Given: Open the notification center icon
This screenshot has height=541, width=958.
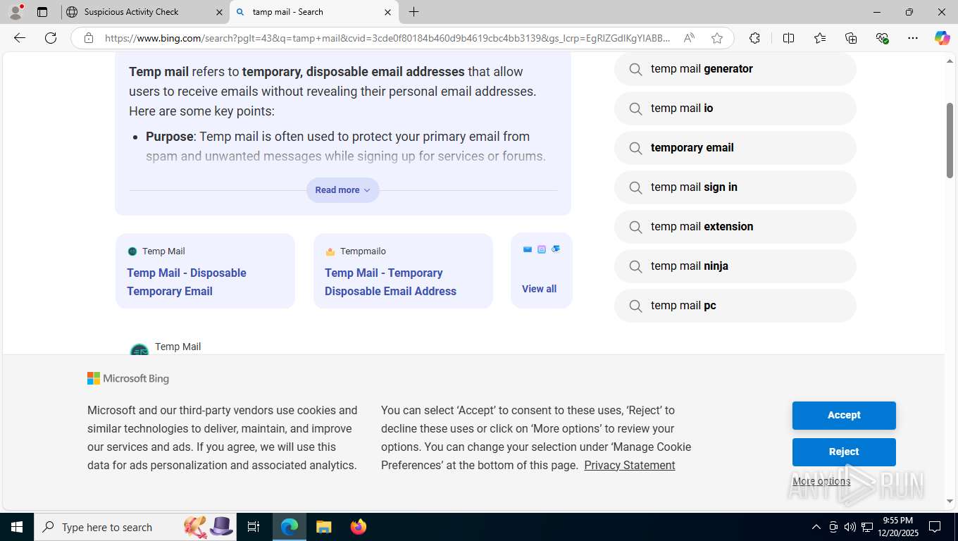Looking at the screenshot, I should 935,527.
